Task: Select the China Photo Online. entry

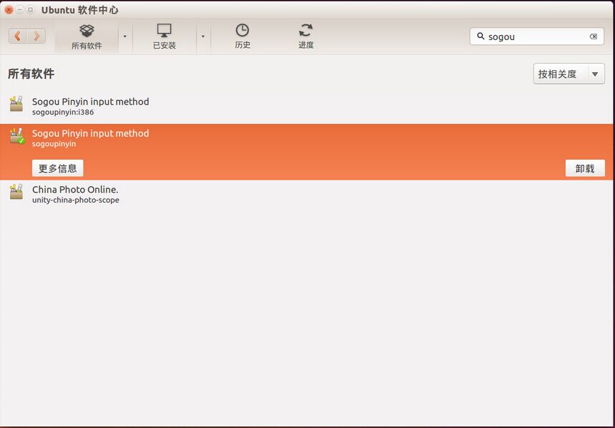Action: tap(308, 195)
